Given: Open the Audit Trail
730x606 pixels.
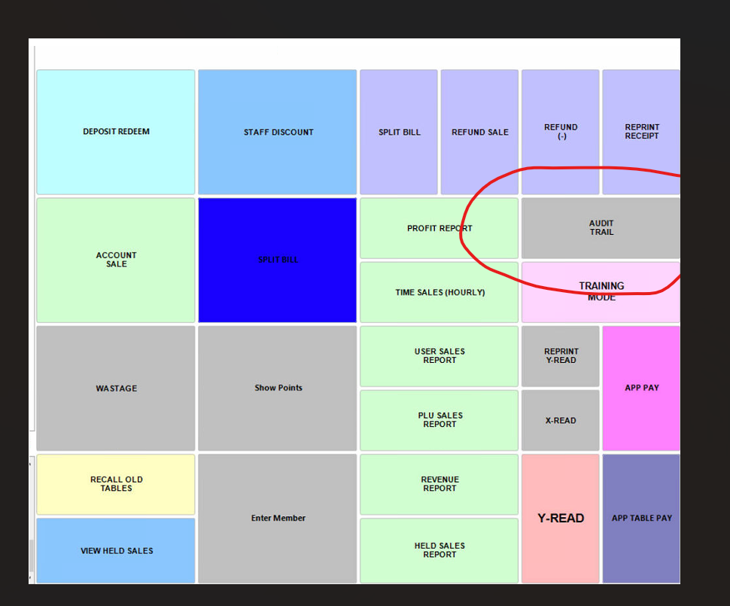Looking at the screenshot, I should (x=601, y=228).
